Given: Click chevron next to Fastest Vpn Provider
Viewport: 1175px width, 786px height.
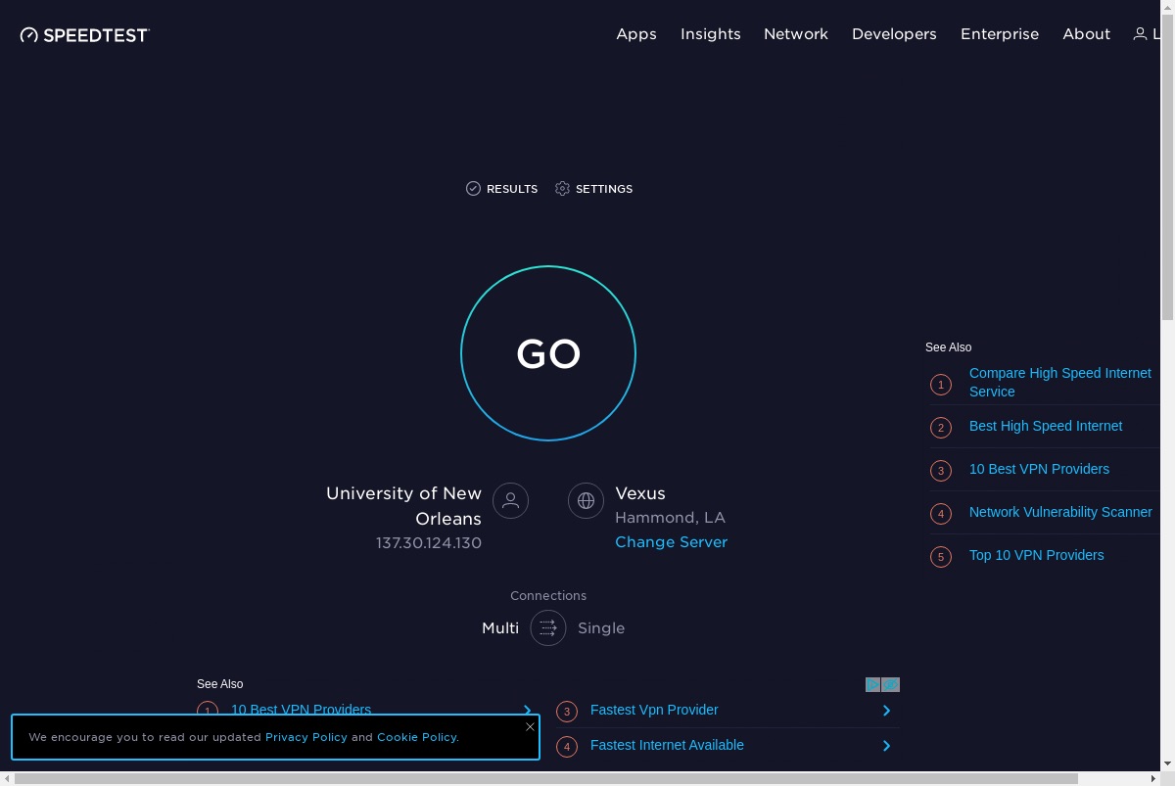Looking at the screenshot, I should (x=886, y=711).
